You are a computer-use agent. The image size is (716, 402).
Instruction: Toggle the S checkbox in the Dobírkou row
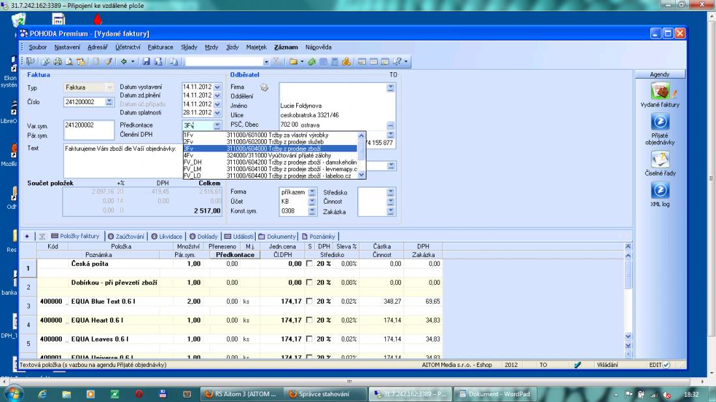pos(310,283)
